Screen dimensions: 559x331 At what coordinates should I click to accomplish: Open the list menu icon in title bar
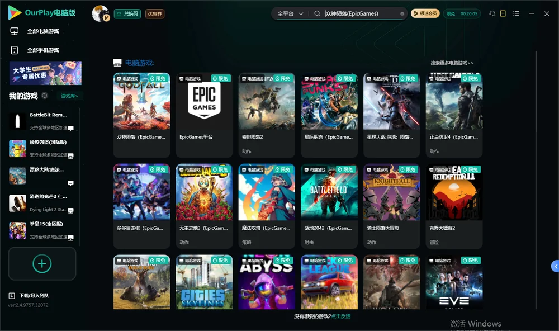click(x=516, y=13)
